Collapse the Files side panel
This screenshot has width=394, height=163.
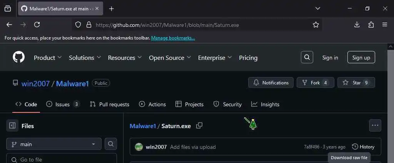pos(12,125)
